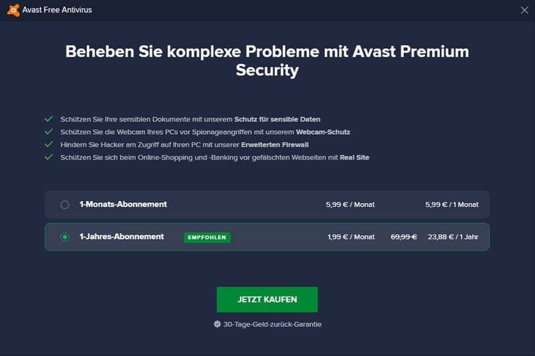
Task: Click the checkmark beside Schutz für sensible Daten
Action: coord(49,119)
